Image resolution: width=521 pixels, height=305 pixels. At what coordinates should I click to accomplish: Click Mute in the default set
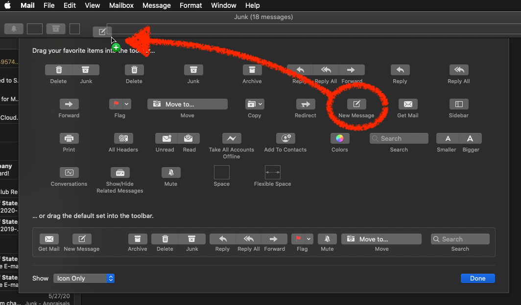click(x=327, y=239)
